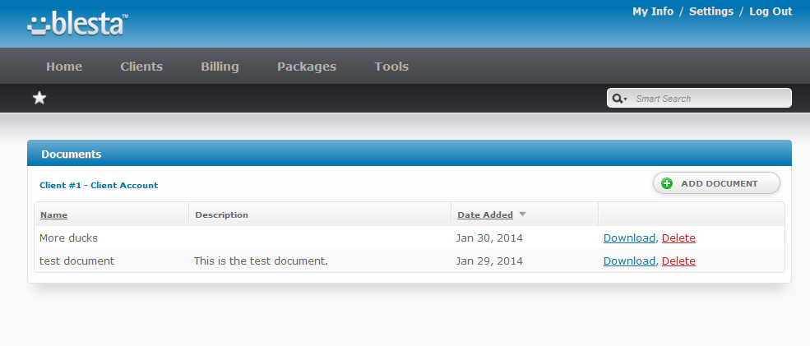Click the Date Added sort arrow

522,215
